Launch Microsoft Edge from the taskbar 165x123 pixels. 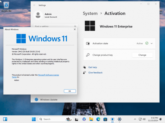(x=98, y=119)
